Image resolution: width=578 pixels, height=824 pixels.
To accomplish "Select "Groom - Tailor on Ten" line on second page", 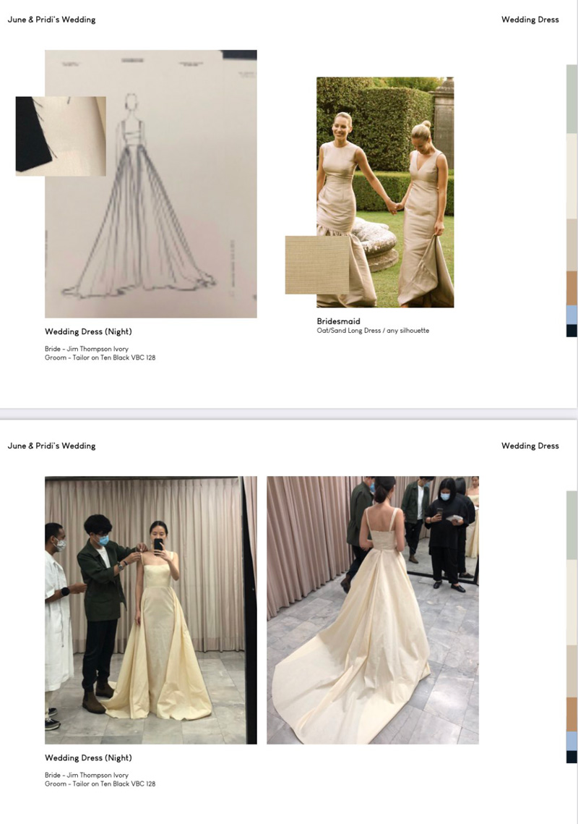I will (100, 783).
